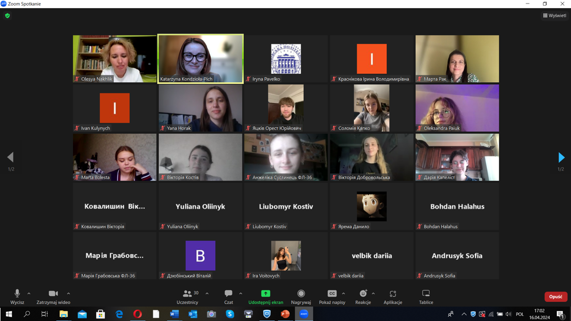Select Ivan Kulynych's participant tile
571x321 pixels.
(115, 108)
